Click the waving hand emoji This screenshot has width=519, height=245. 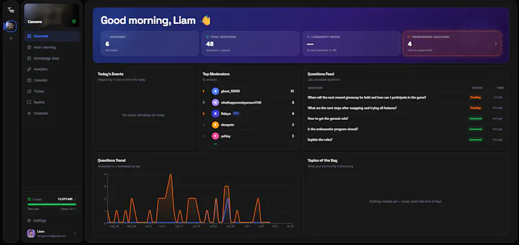206,21
